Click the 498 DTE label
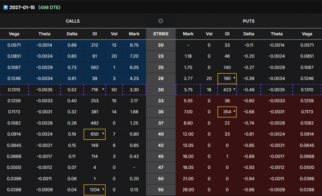Viewport: 322px width, 196px height. 49,7
